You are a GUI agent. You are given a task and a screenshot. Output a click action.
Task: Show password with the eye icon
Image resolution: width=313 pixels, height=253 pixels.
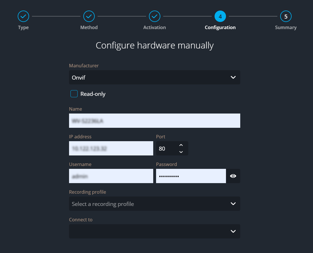coord(233,176)
